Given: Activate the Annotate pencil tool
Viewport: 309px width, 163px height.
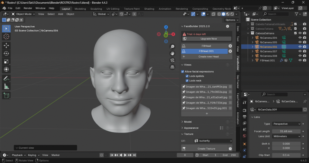Looking at the screenshot, I should 6,78.
